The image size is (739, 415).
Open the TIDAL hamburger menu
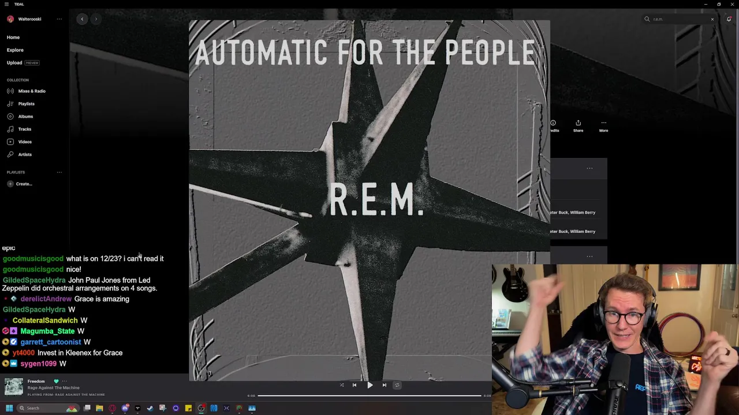pos(6,4)
